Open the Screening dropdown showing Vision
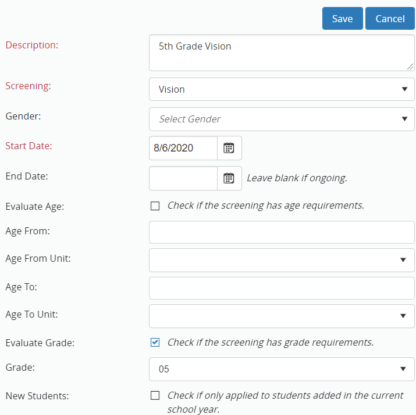 [282, 89]
